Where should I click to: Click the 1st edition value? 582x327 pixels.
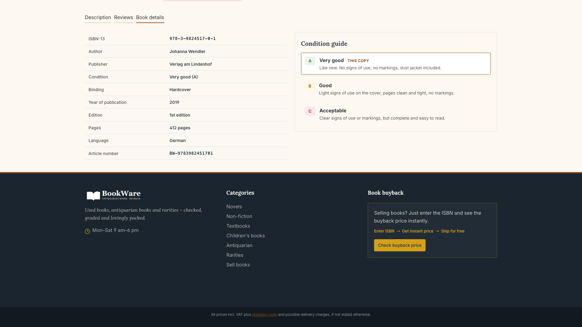pyautogui.click(x=180, y=115)
